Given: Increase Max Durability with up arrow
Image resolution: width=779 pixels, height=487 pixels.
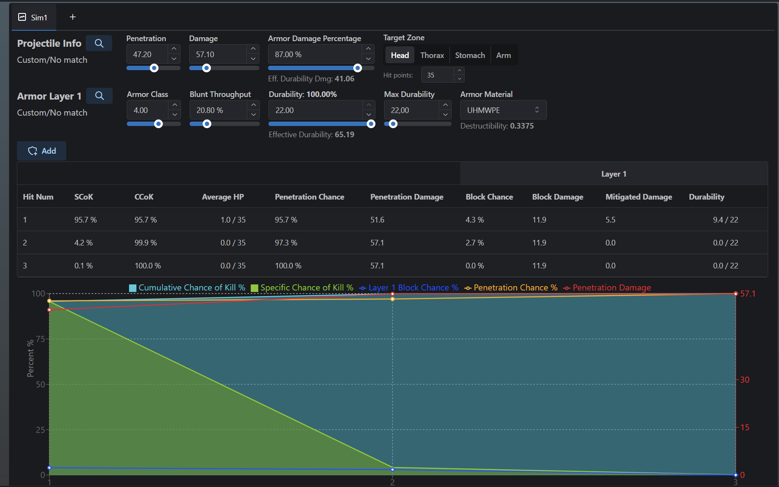Looking at the screenshot, I should pyautogui.click(x=445, y=105).
